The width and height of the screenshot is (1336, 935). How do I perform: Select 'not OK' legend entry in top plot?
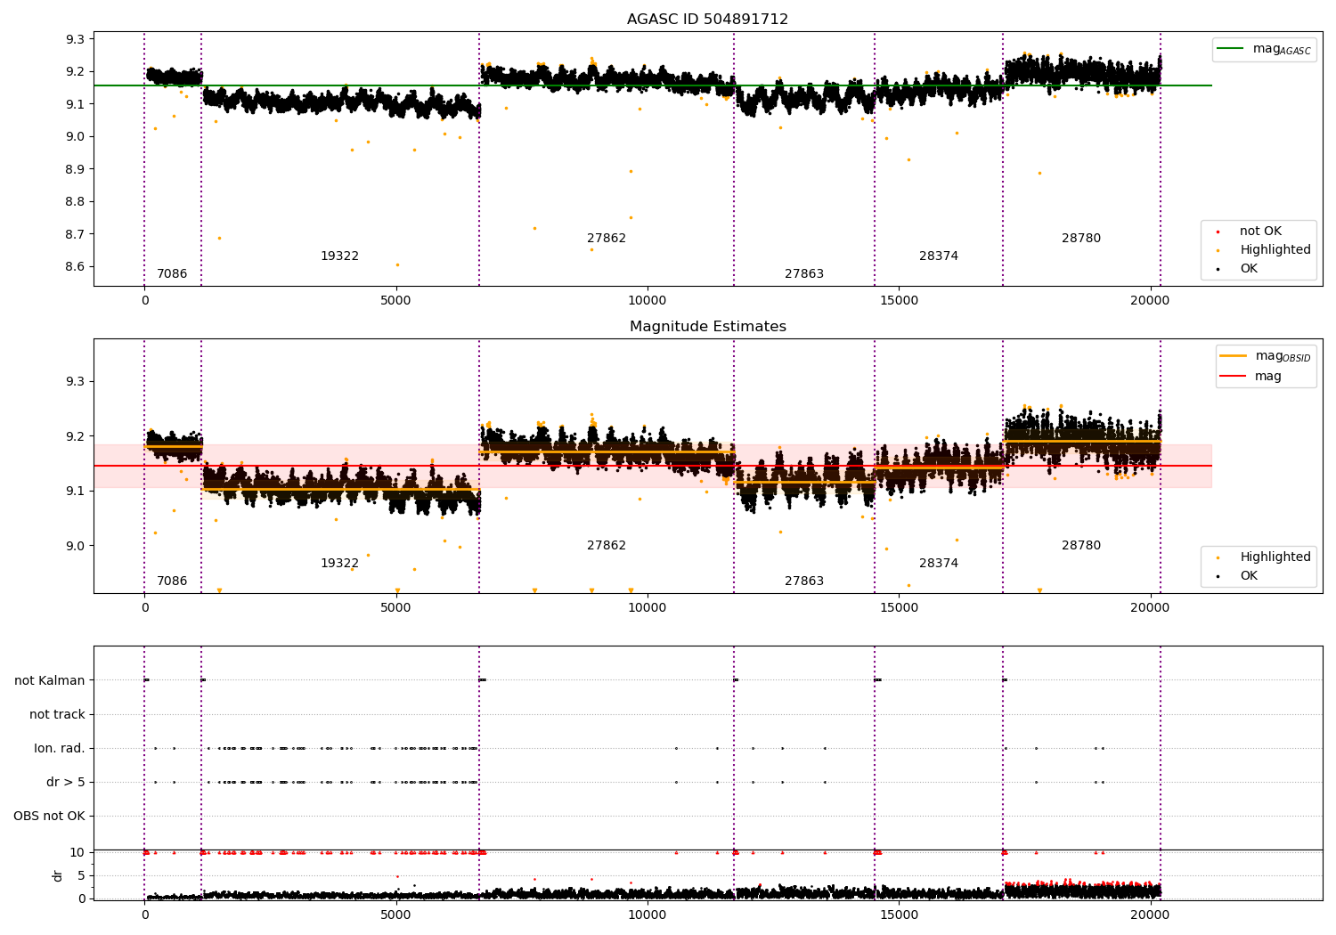point(1259,232)
